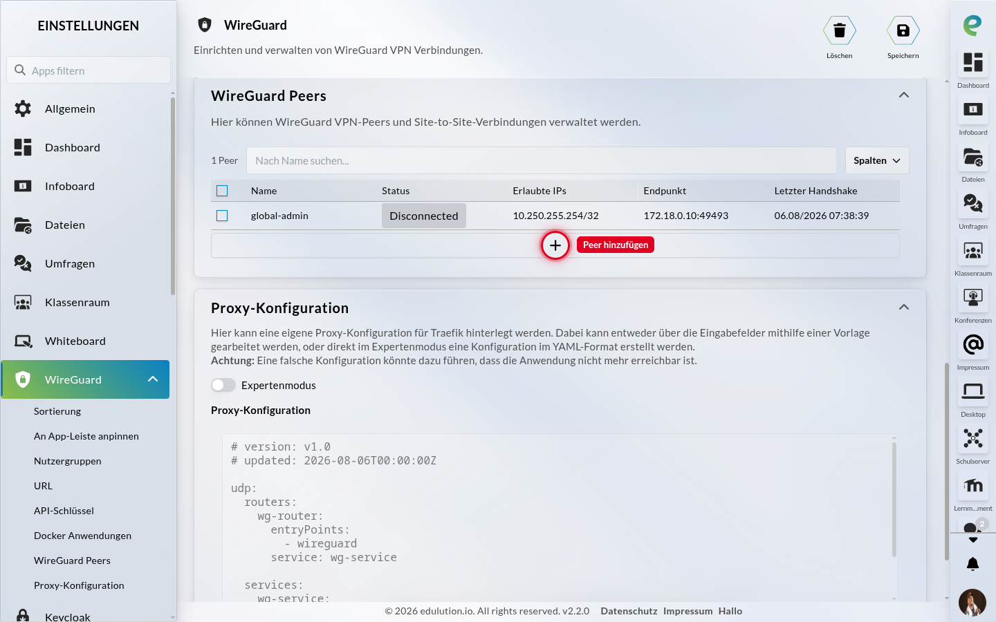Click the global-admin name cell
Screen dimensions: 996x622
click(279, 216)
